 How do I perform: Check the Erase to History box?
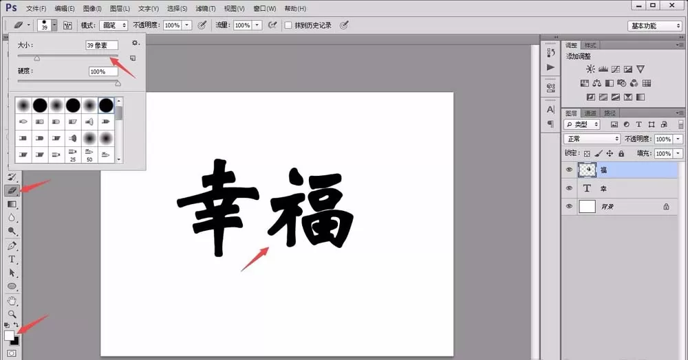[x=288, y=25]
